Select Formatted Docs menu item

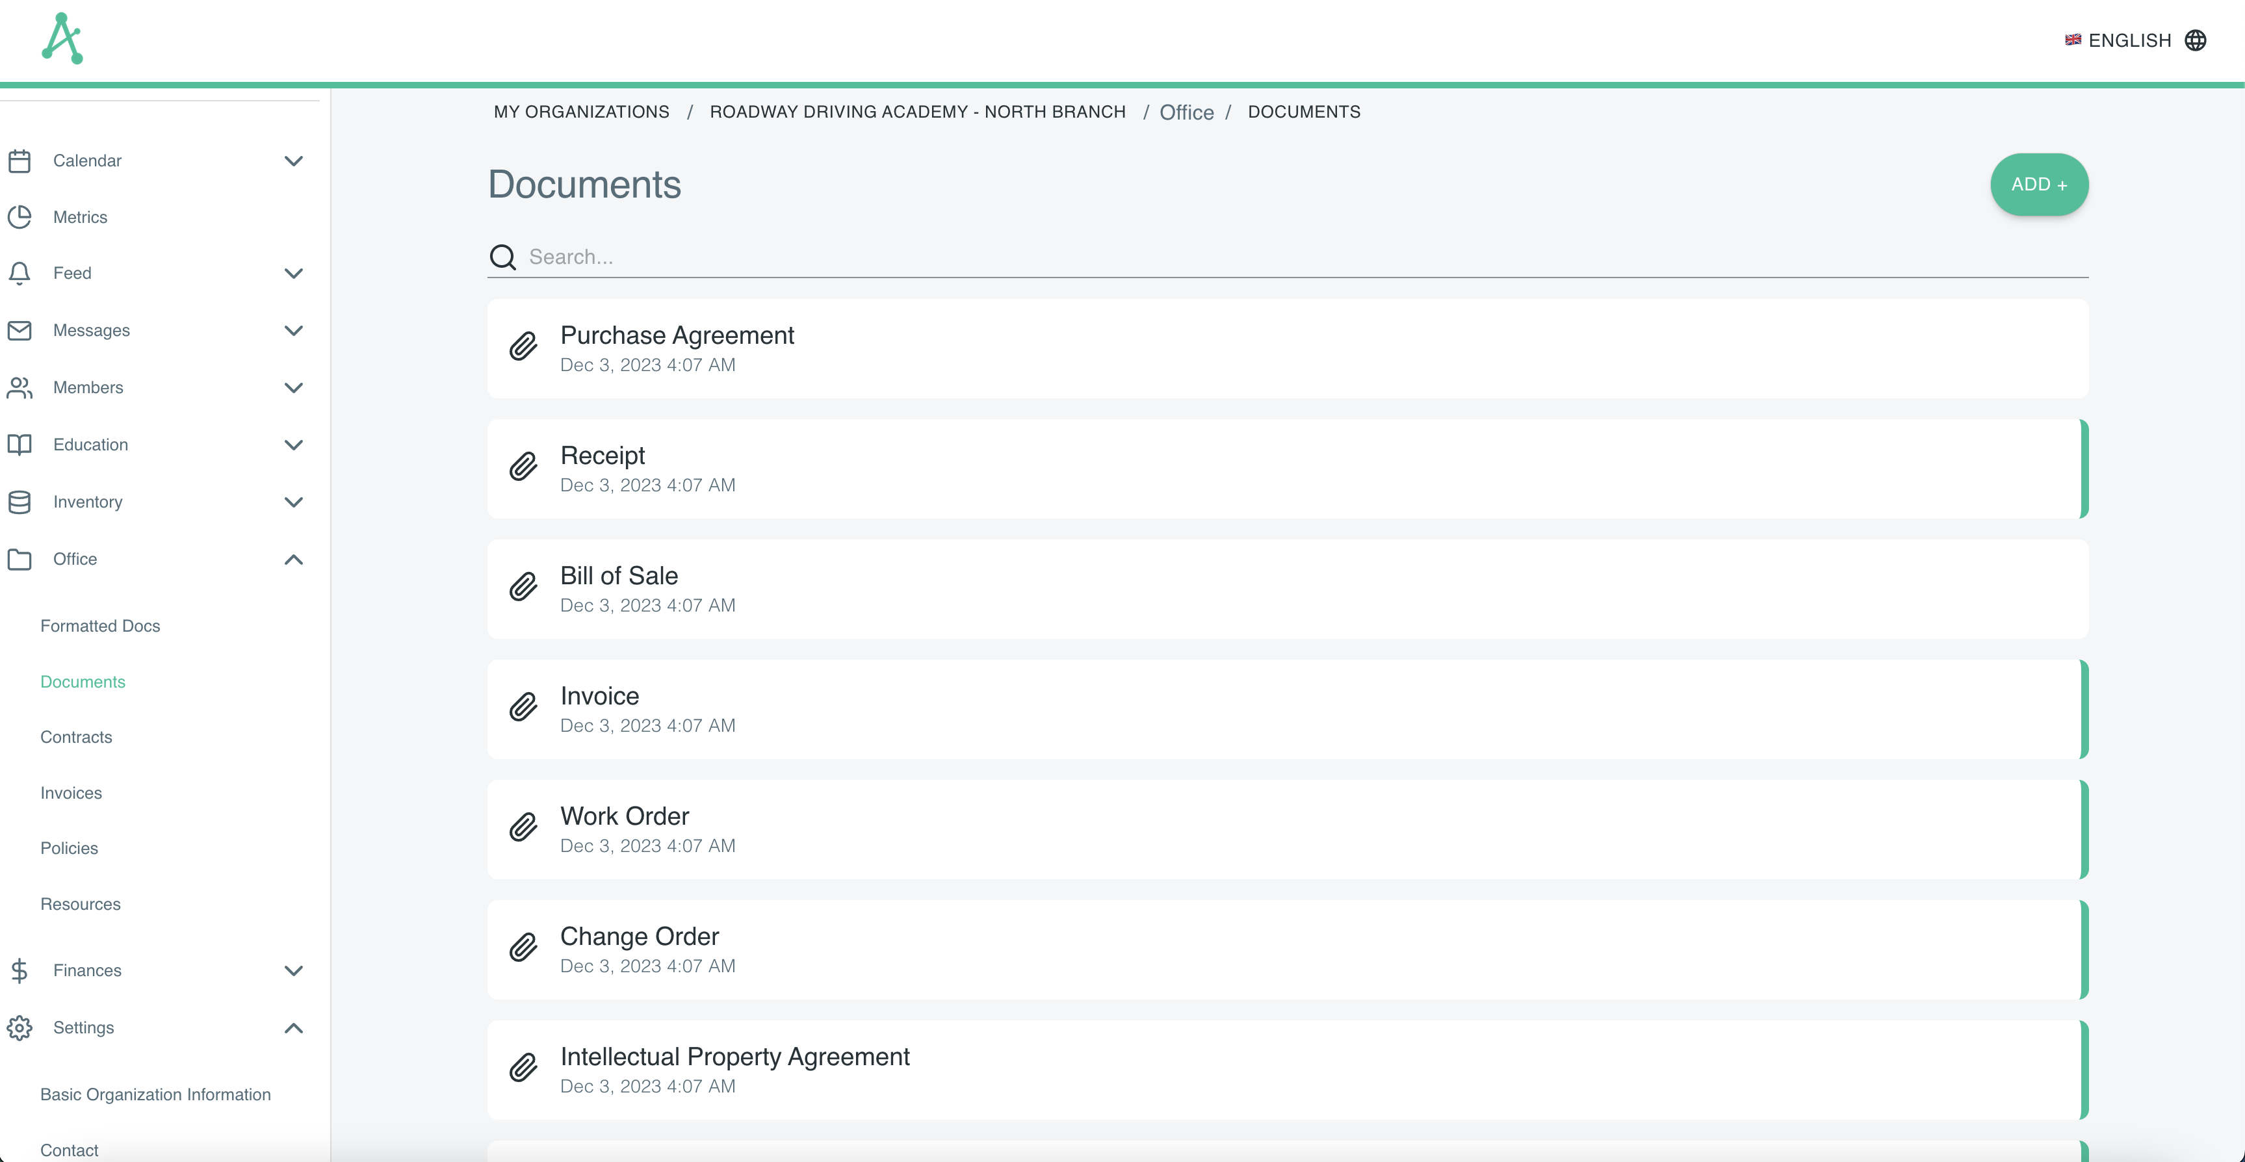pyautogui.click(x=100, y=626)
